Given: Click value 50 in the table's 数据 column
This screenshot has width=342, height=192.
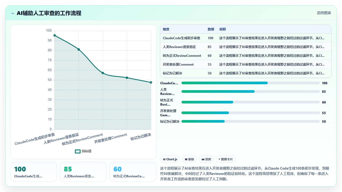Looking at the screenshot, I should click(x=209, y=73).
